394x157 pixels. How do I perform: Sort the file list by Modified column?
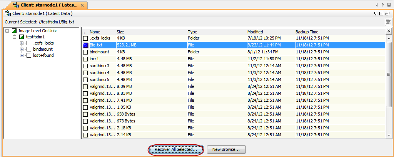[255, 32]
